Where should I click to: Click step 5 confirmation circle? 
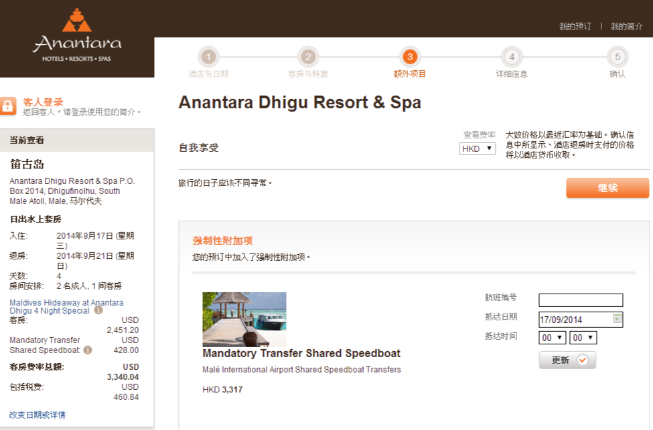(617, 57)
